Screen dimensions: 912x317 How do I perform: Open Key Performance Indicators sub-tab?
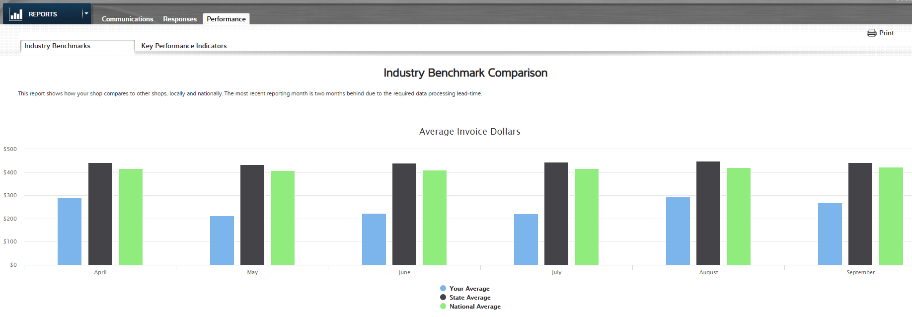(184, 46)
